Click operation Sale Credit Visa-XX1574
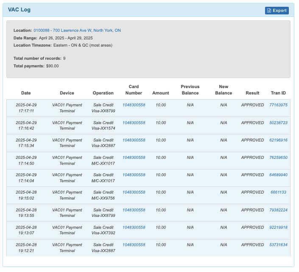 [x=103, y=125]
